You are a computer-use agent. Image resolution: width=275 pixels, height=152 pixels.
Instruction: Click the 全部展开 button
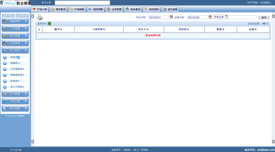pos(8,16)
